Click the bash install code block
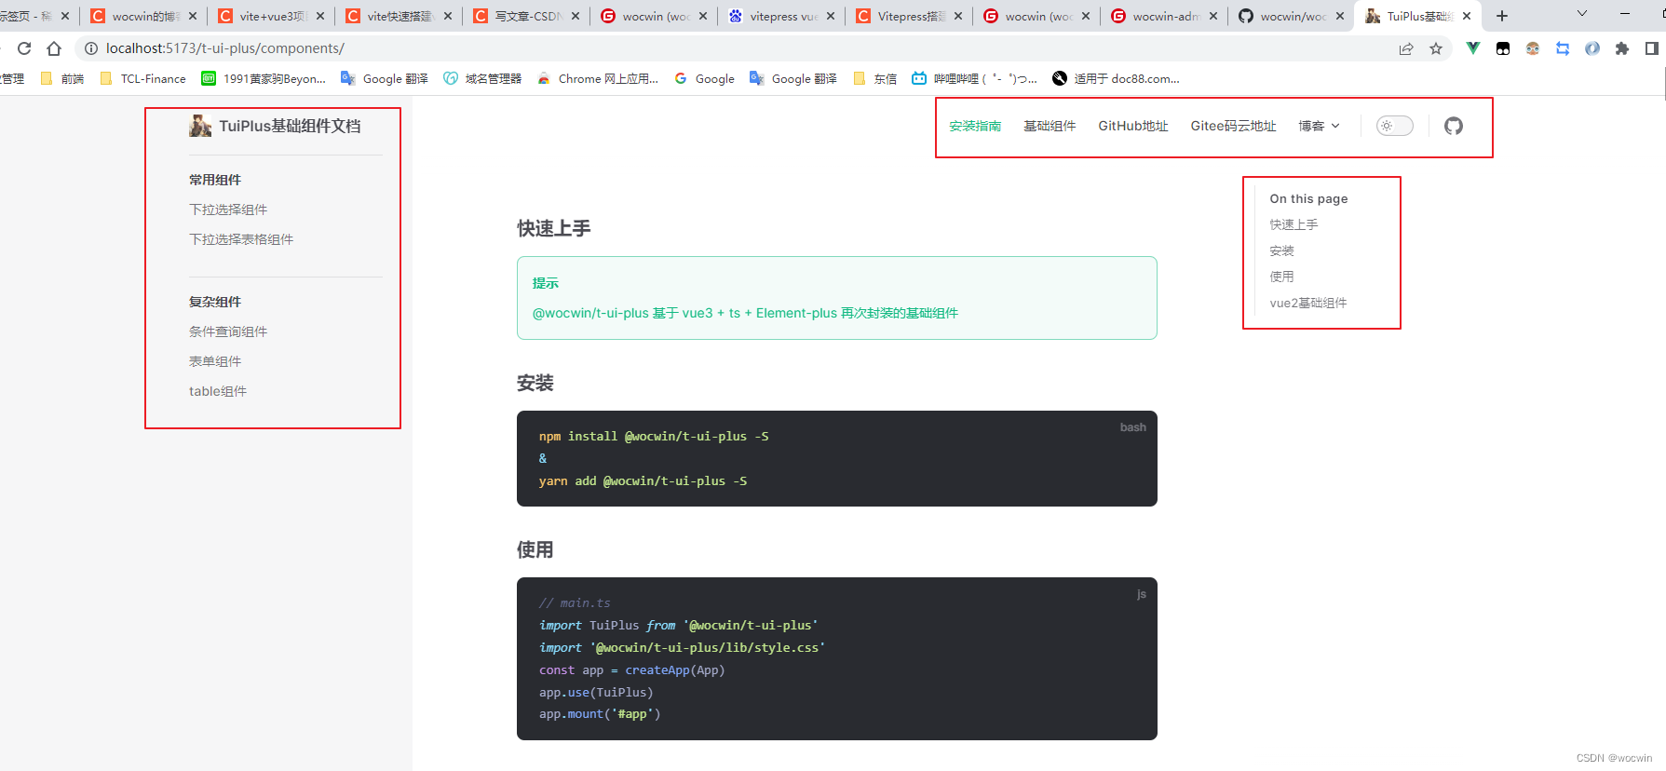 (837, 458)
